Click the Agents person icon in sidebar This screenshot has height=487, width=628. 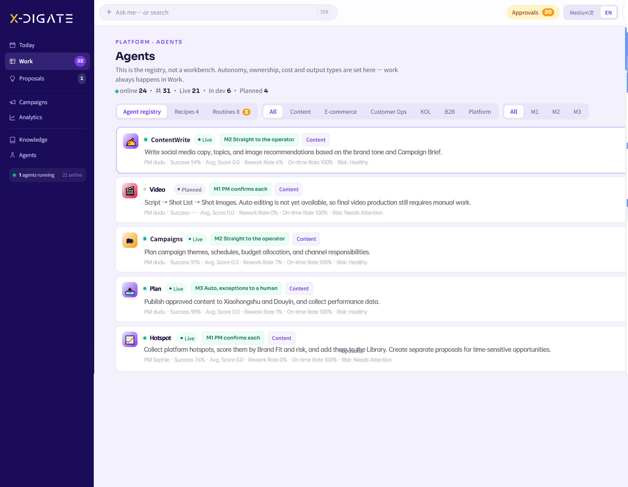(13, 155)
